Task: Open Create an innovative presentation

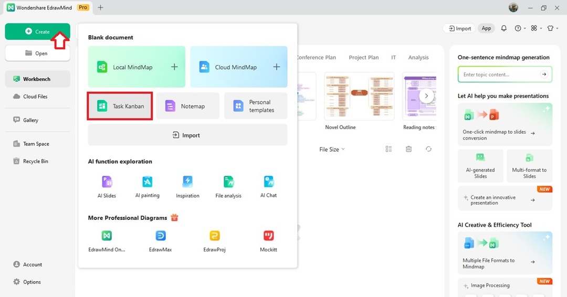Action: [505, 198]
